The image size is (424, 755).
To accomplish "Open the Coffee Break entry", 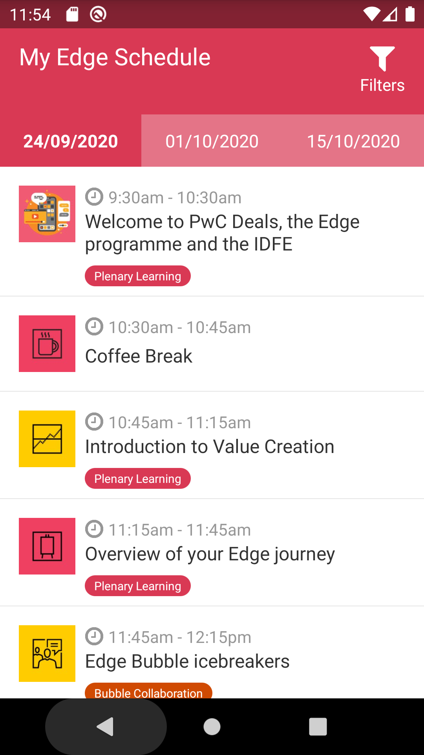I will click(212, 344).
